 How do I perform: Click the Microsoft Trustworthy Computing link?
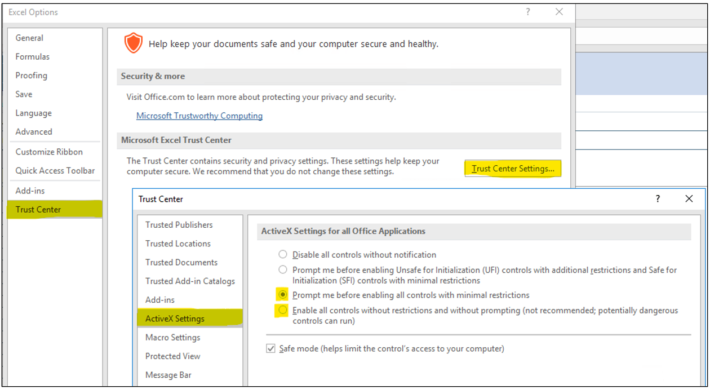click(x=199, y=116)
